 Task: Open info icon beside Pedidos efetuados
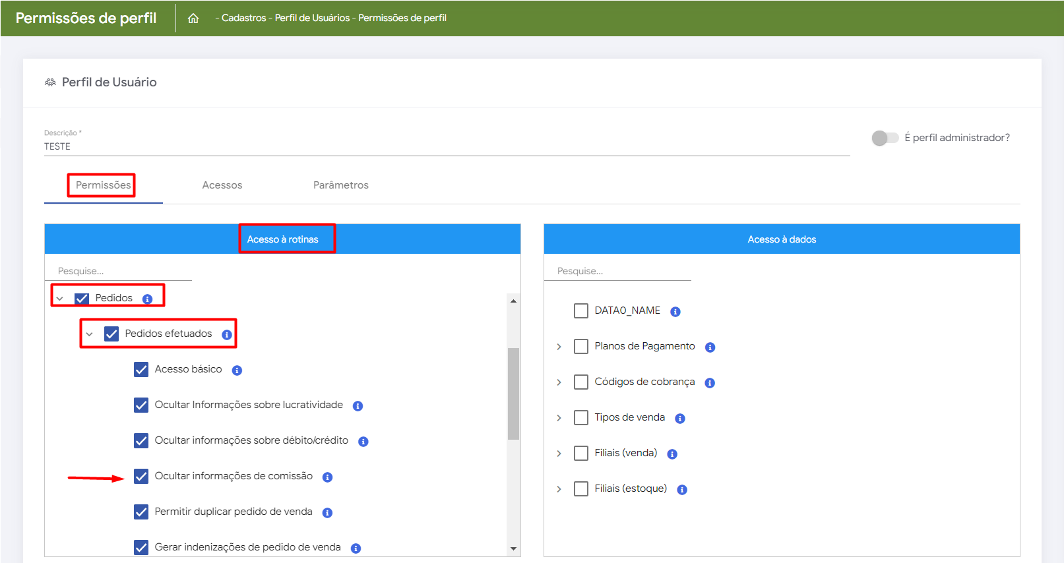click(x=227, y=335)
